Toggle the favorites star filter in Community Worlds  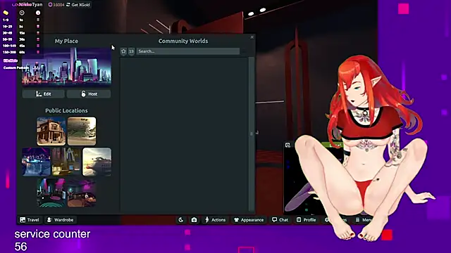(x=123, y=51)
